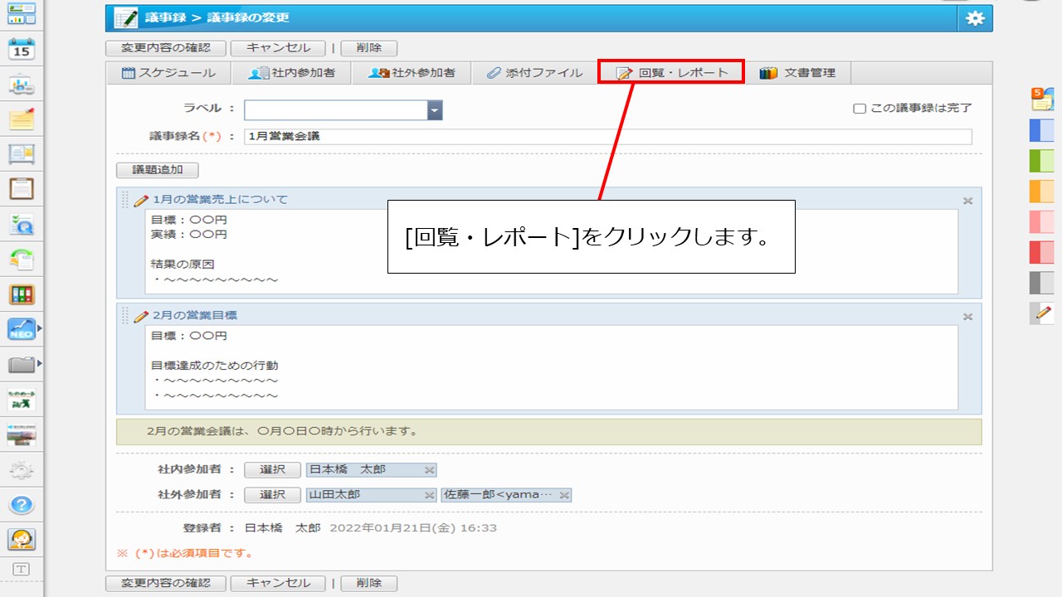1062x597 pixels.
Task: Open the settings gear in header
Action: (x=975, y=18)
